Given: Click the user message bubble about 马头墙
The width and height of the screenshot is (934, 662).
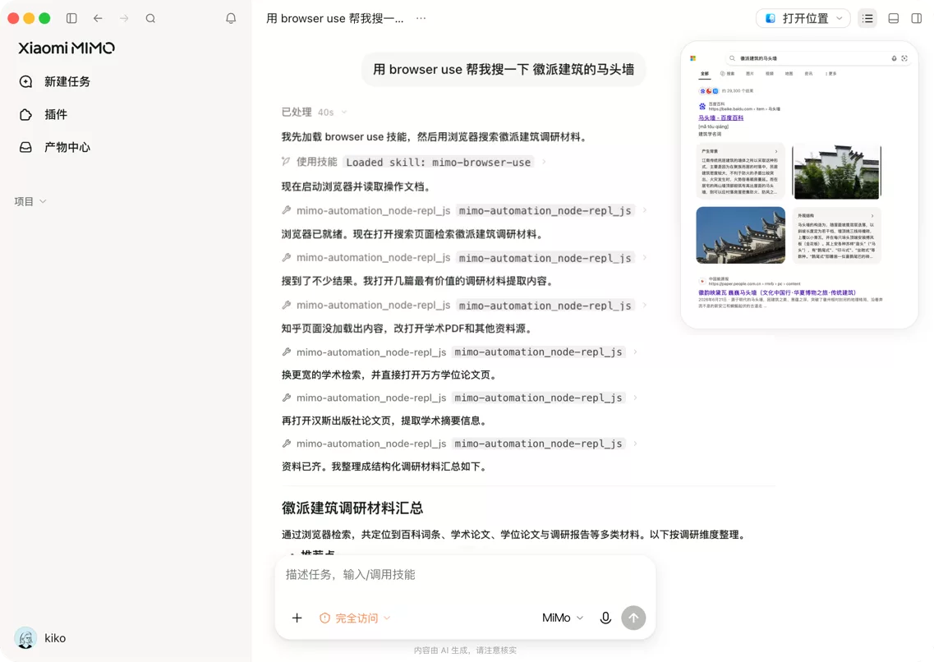Looking at the screenshot, I should (504, 70).
